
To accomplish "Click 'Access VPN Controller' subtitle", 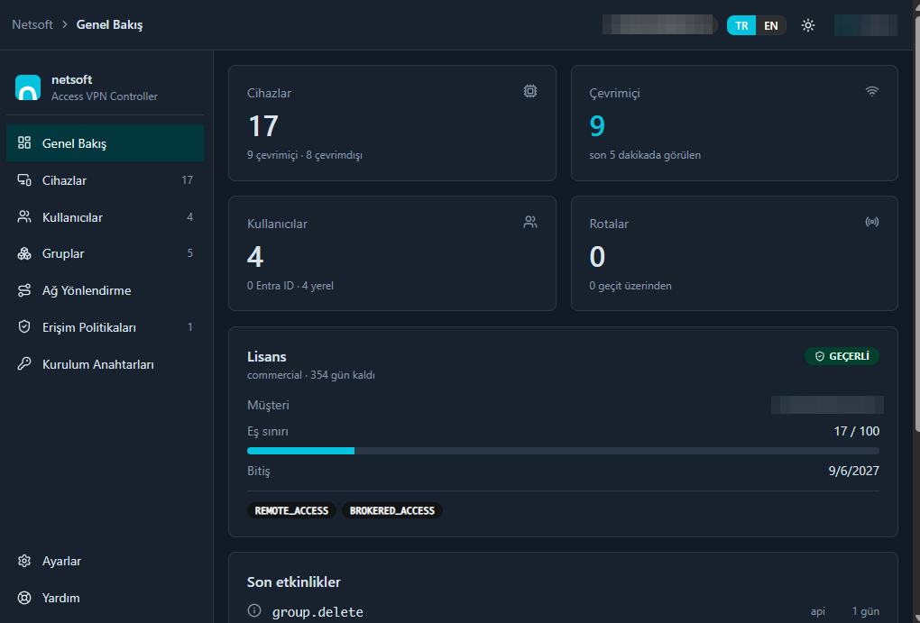I will point(105,96).
